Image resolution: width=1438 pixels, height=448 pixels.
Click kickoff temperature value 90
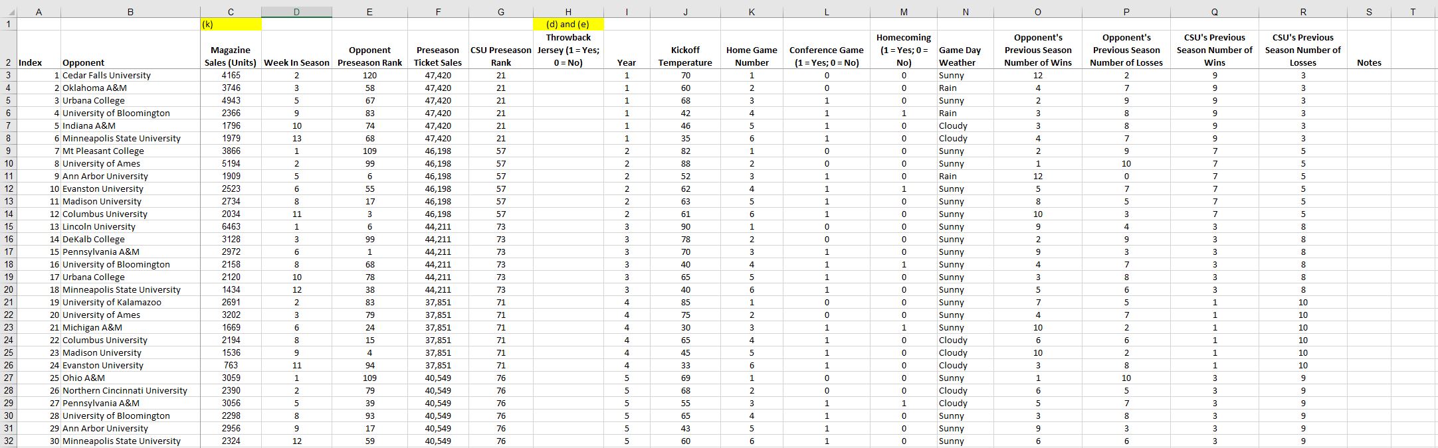(x=685, y=226)
